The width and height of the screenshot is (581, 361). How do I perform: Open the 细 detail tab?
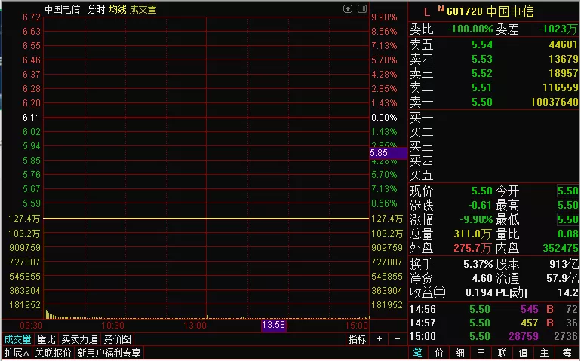coord(460,353)
